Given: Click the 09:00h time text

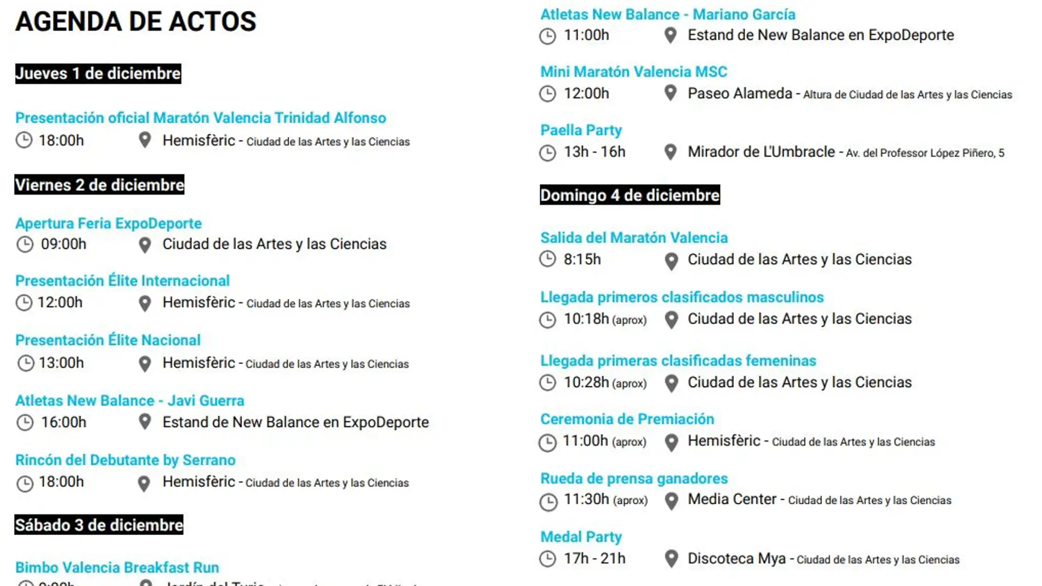Looking at the screenshot, I should (64, 244).
